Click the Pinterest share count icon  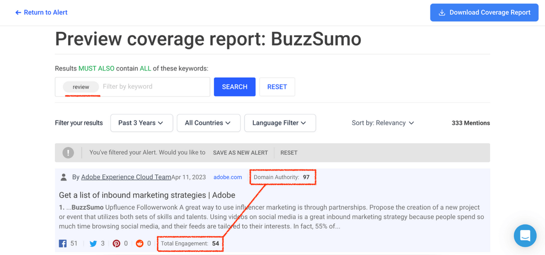point(117,243)
